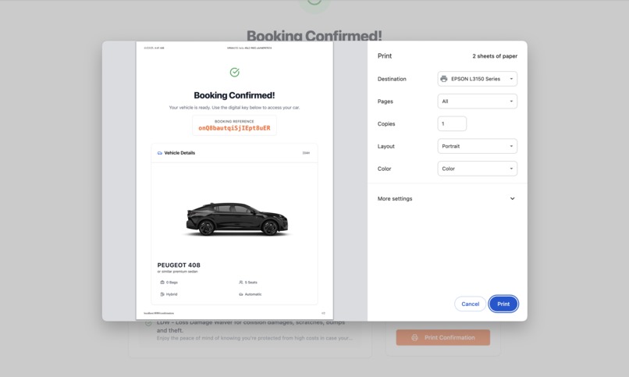Click the Booking Confirmed! heading in preview
This screenshot has width=629, height=377.
[x=234, y=95]
